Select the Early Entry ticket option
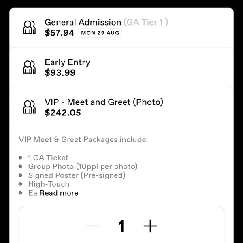 tap(122, 67)
